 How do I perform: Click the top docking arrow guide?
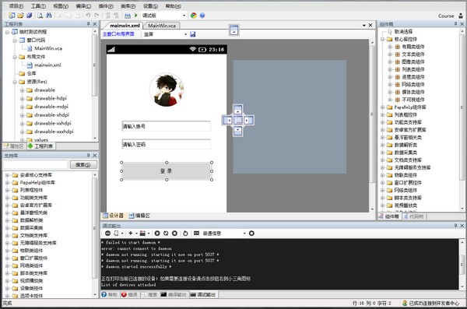(237, 110)
